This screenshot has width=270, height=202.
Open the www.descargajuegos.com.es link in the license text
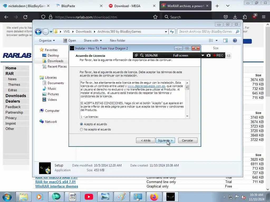pos(146,86)
